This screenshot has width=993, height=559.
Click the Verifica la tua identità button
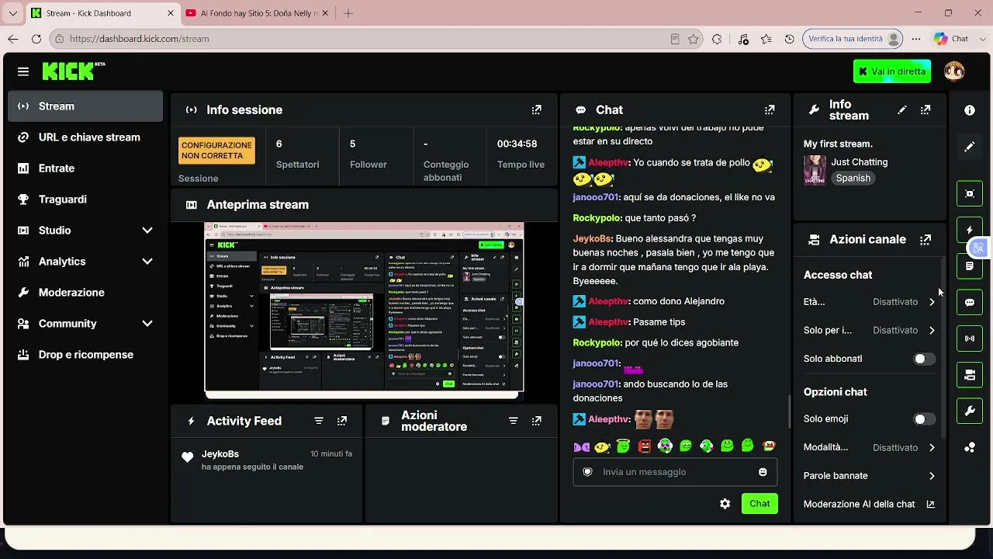pos(854,39)
